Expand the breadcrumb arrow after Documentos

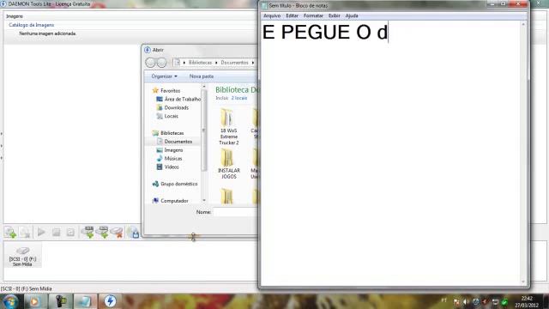253,63
